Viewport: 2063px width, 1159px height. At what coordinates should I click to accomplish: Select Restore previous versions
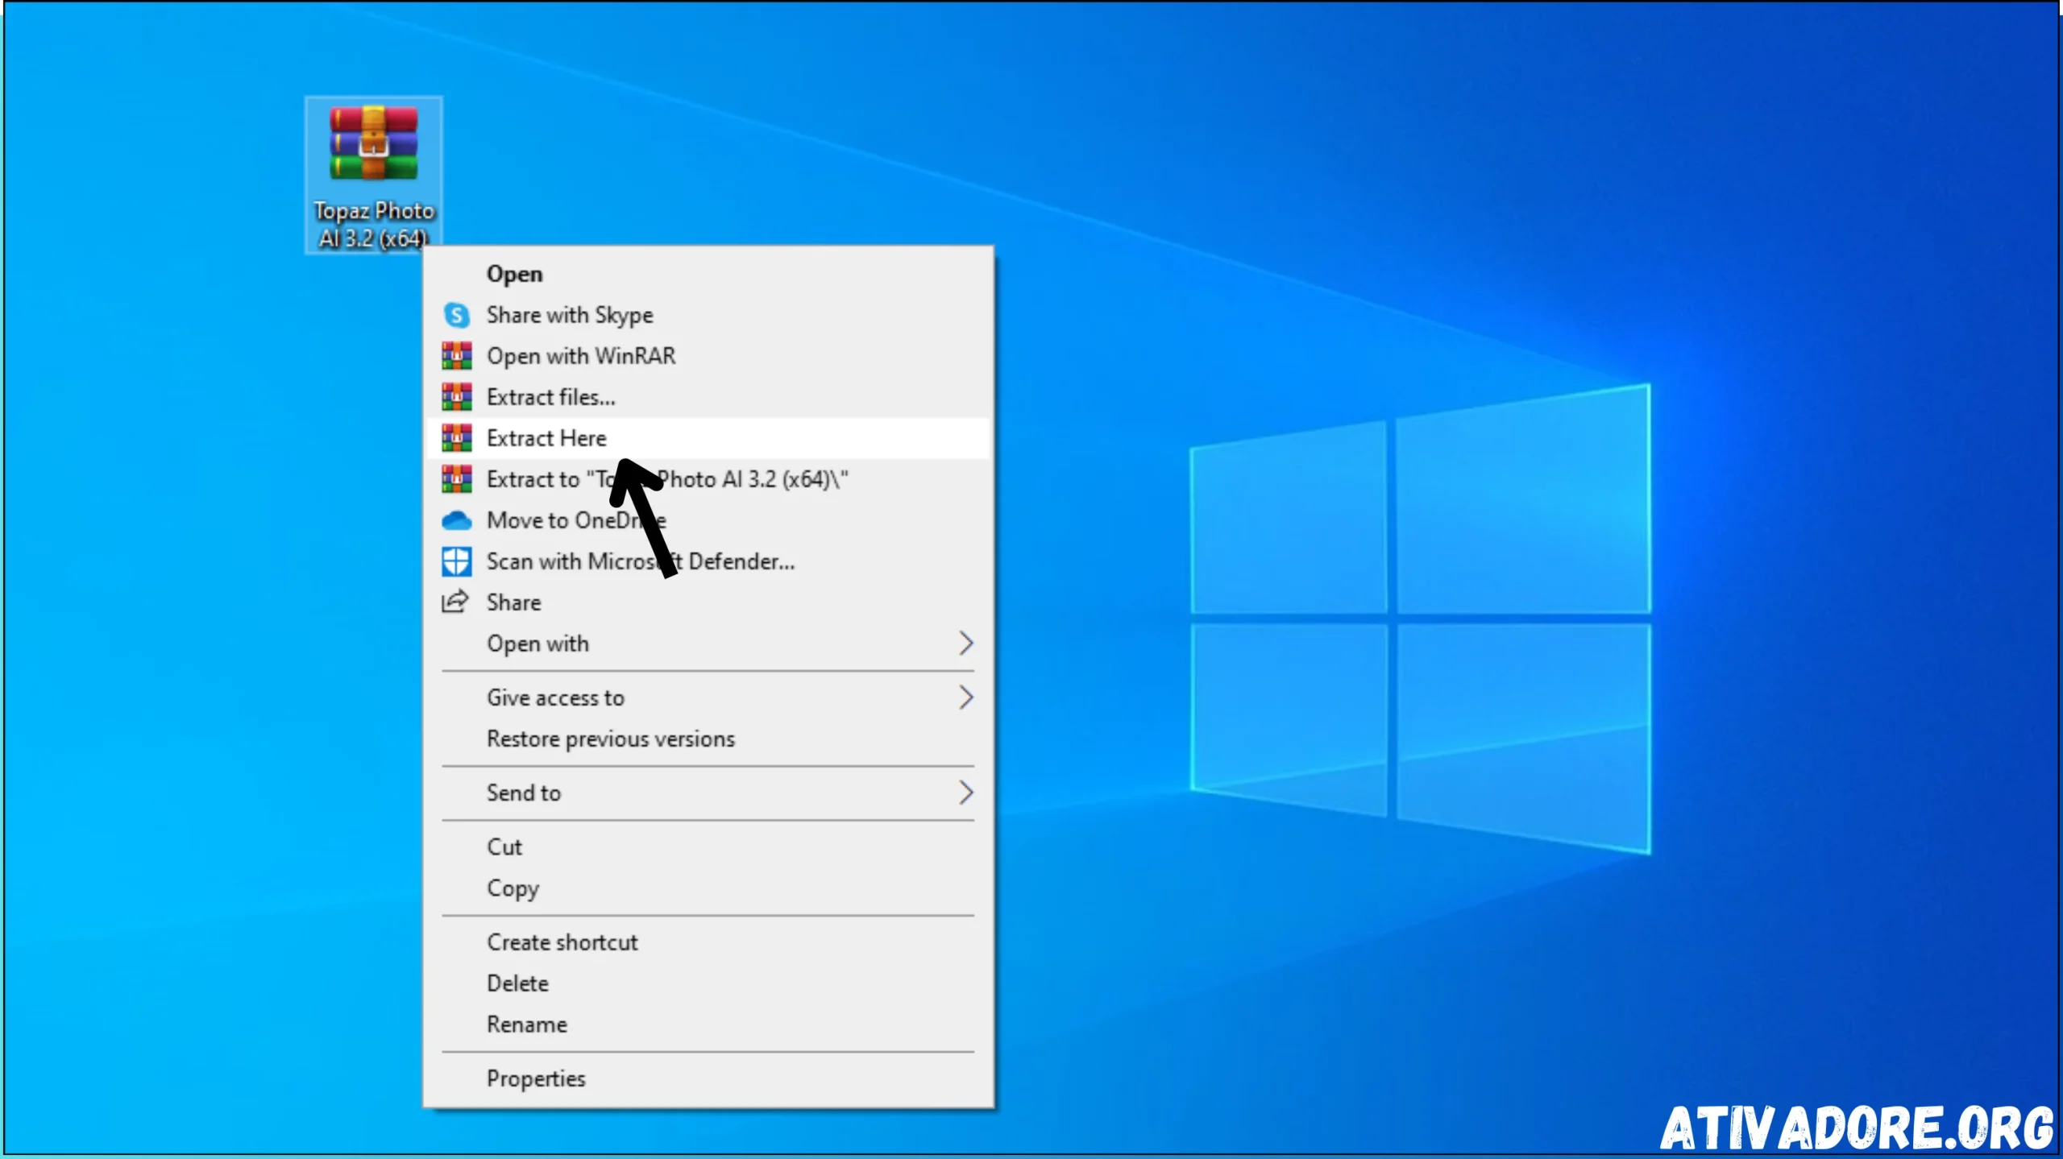coord(708,739)
